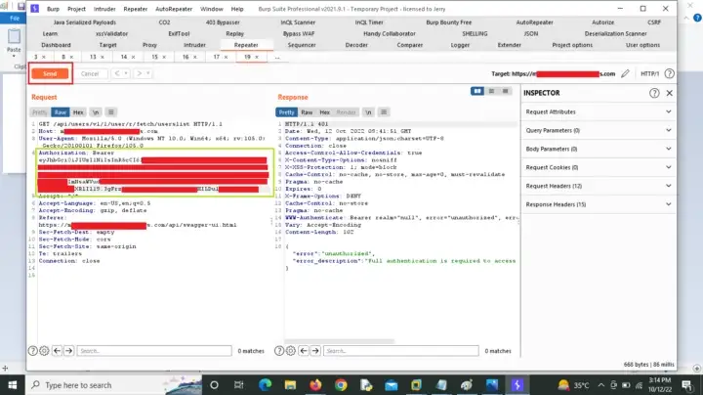This screenshot has width=703, height=395.
Task: Click the orange Send button
Action: coord(50,73)
